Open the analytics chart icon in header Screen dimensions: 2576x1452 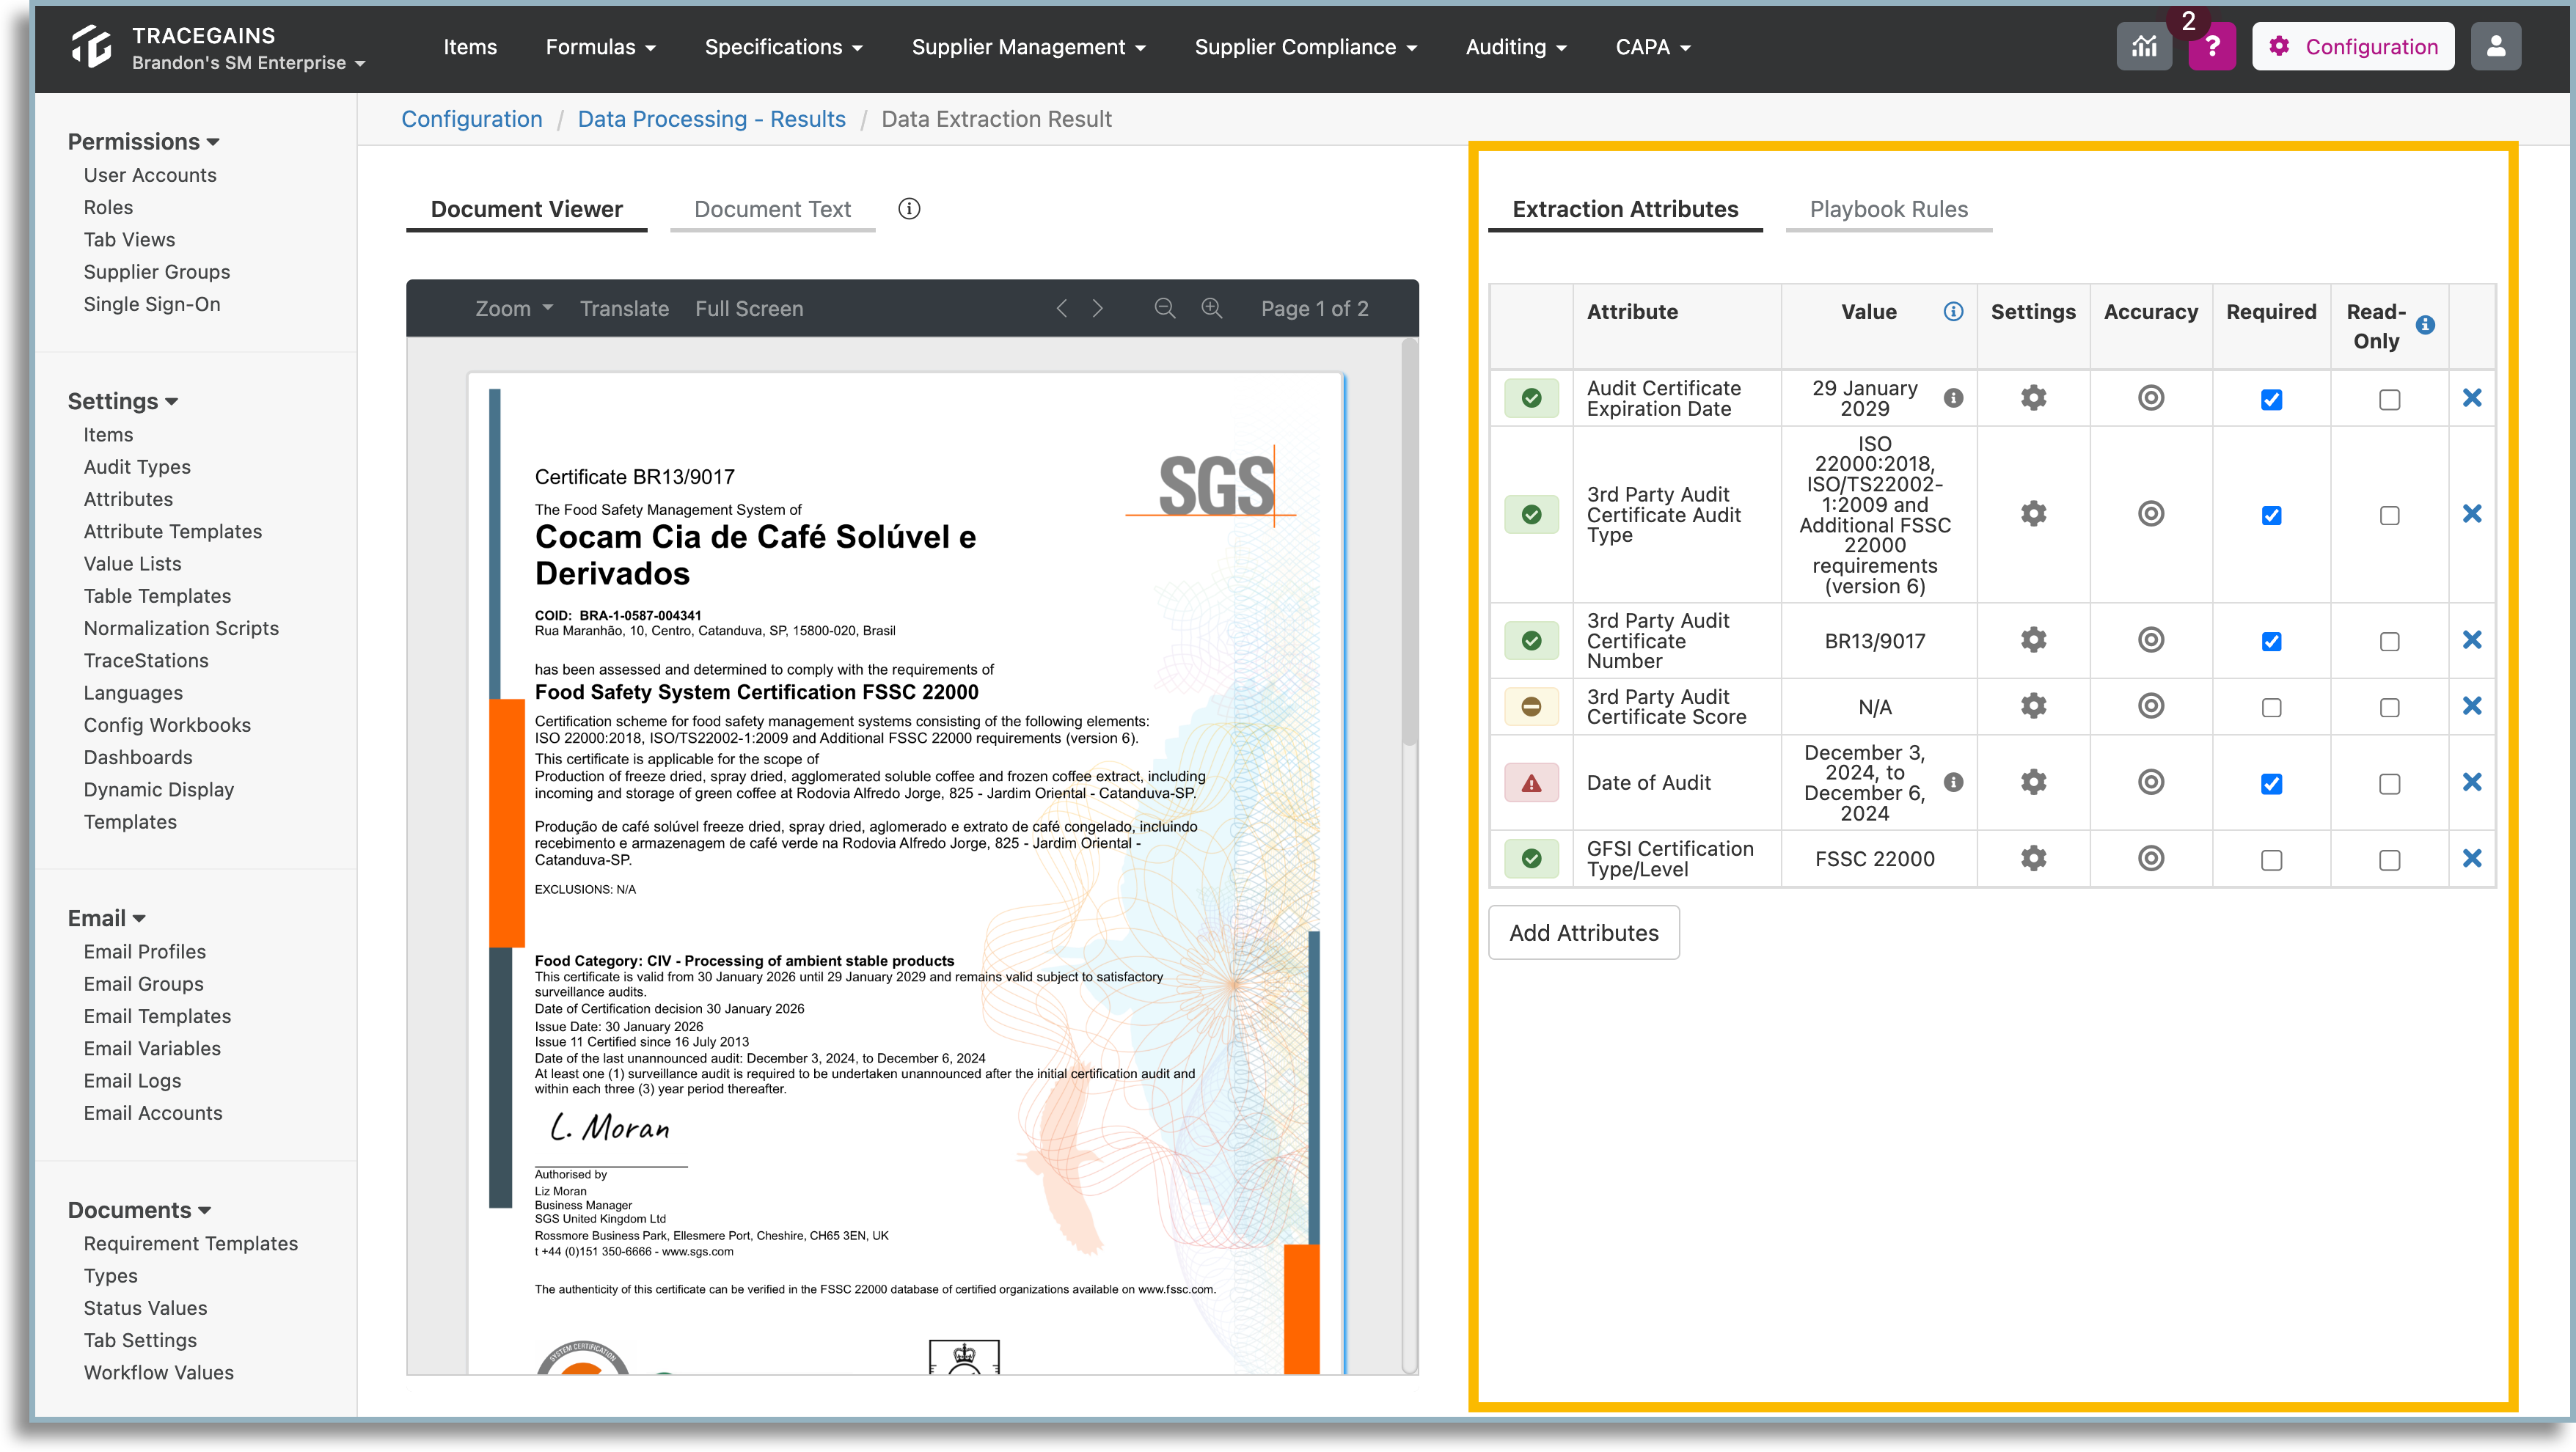[2143, 46]
